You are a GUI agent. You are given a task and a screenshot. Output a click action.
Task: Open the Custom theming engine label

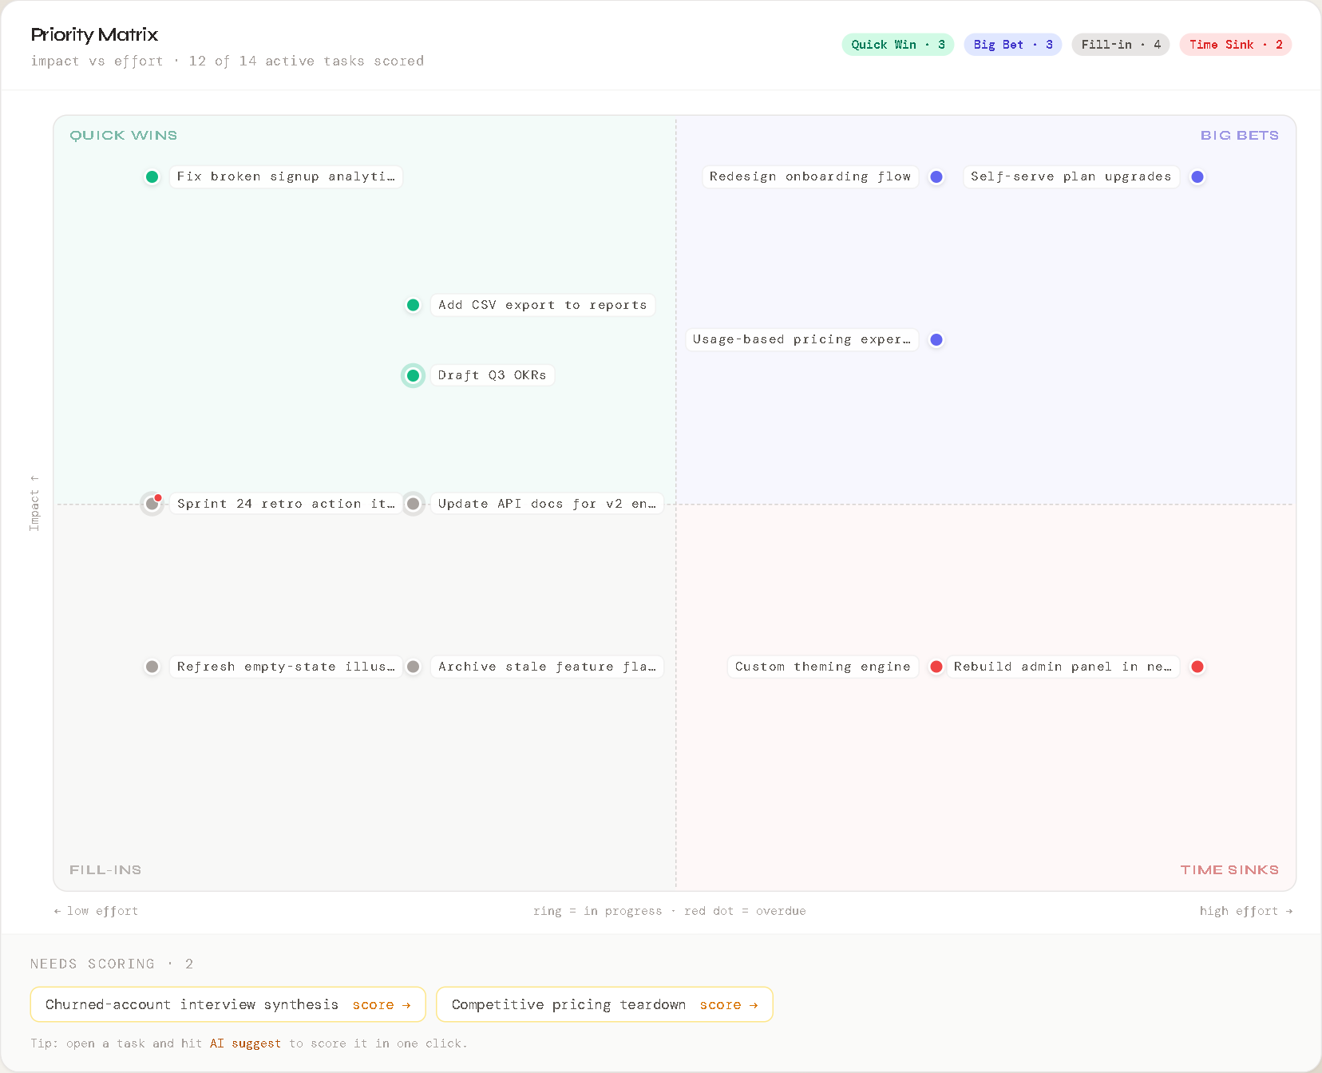(x=823, y=667)
